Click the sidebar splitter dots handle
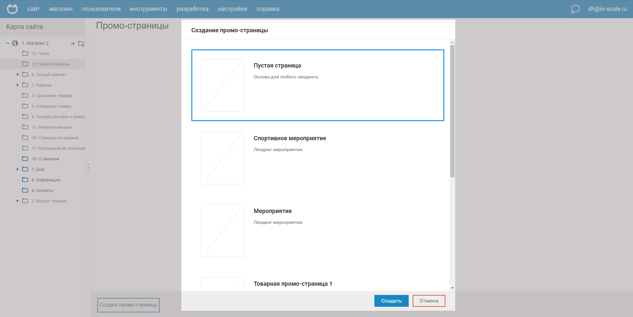This screenshot has height=317, width=633. point(88,168)
